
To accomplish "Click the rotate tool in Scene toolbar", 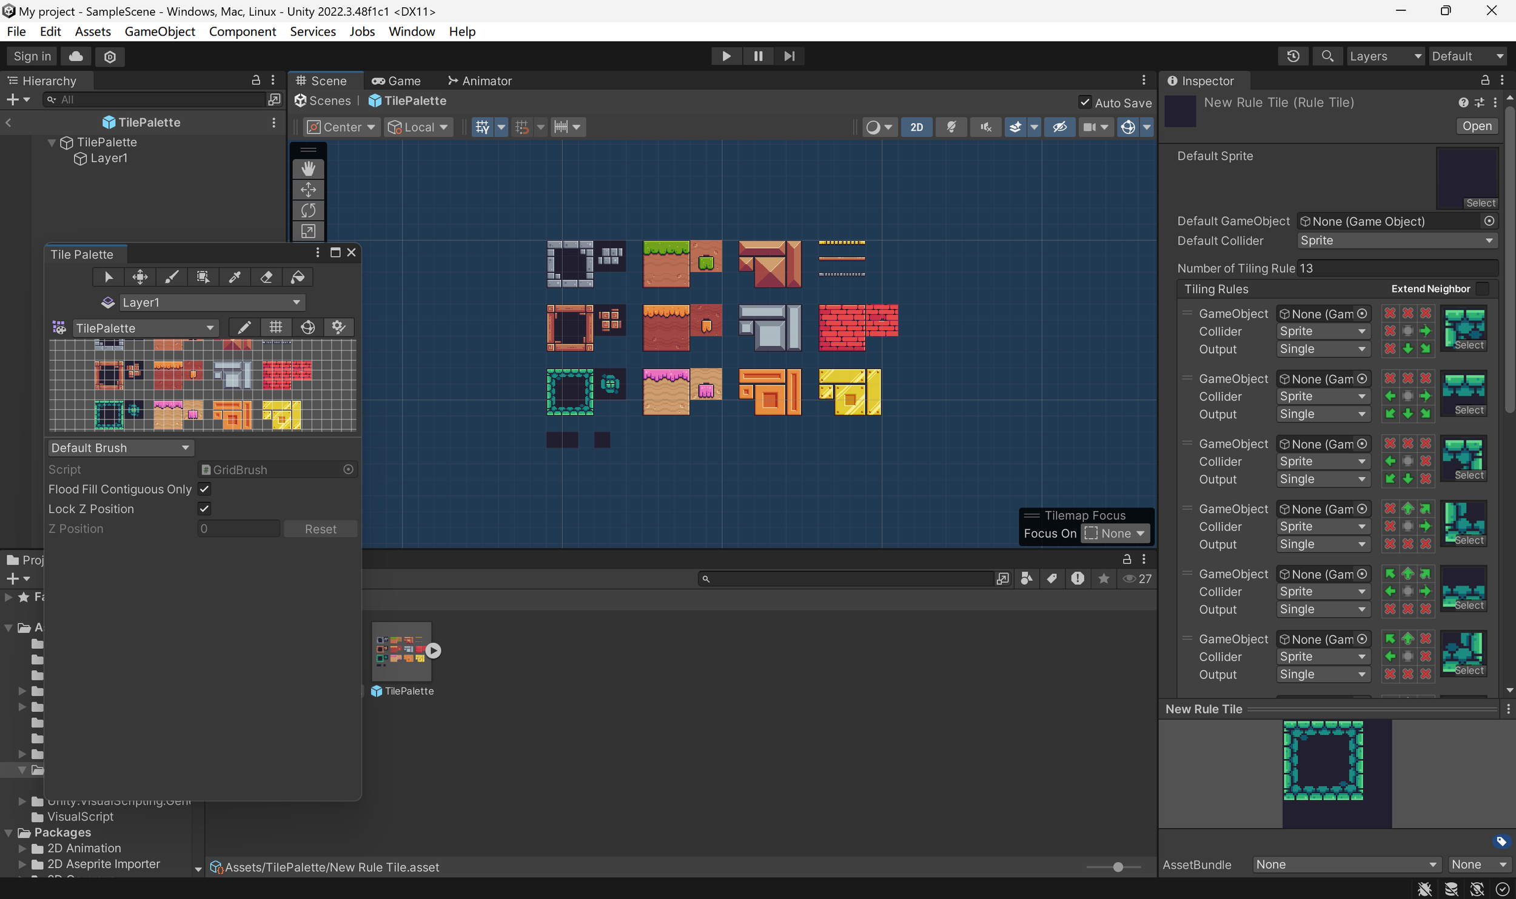I will click(308, 210).
